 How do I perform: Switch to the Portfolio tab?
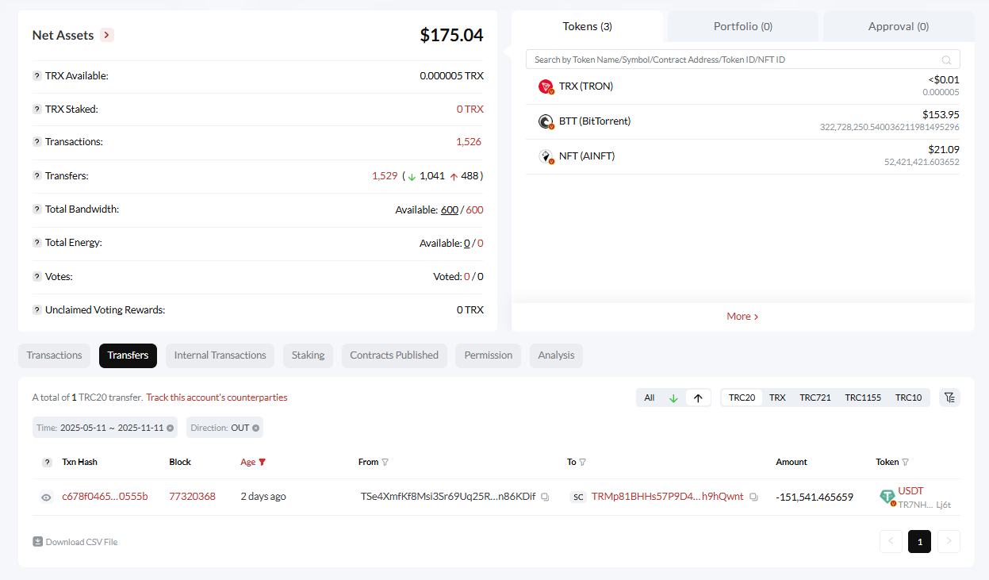point(742,26)
